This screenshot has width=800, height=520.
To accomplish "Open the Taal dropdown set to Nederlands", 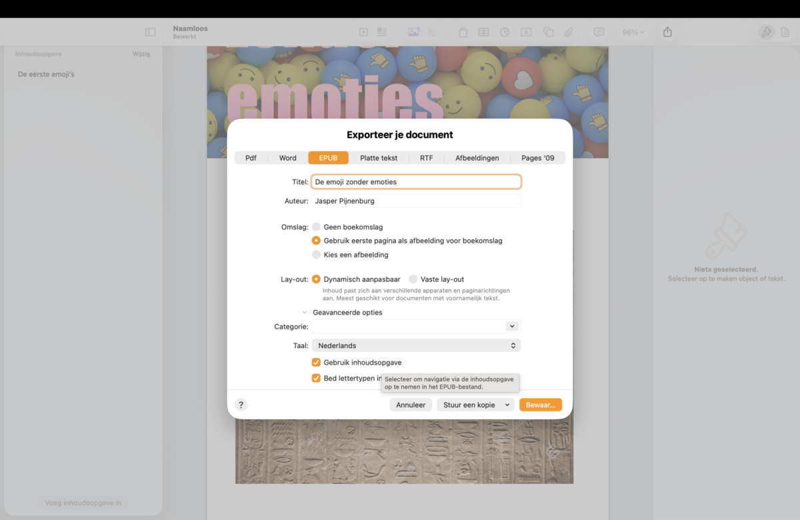I will 416,345.
